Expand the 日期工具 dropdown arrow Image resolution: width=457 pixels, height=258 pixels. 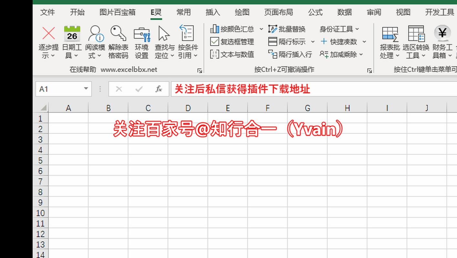[76, 56]
